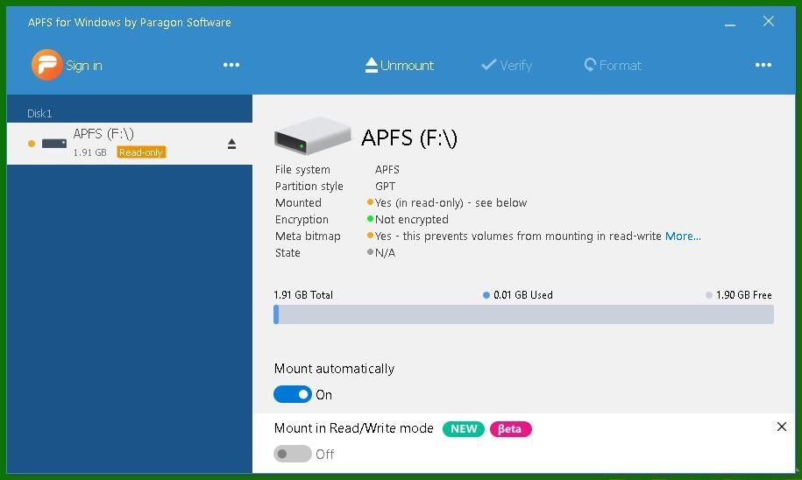This screenshot has height=480, width=802.
Task: Click the disk usage bar
Action: point(523,314)
